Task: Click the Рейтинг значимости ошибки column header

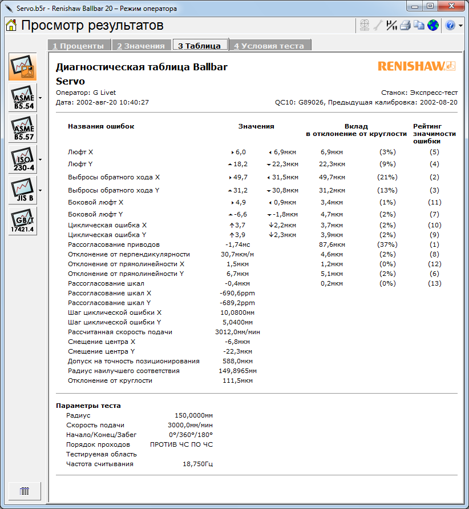Action: 434,134
